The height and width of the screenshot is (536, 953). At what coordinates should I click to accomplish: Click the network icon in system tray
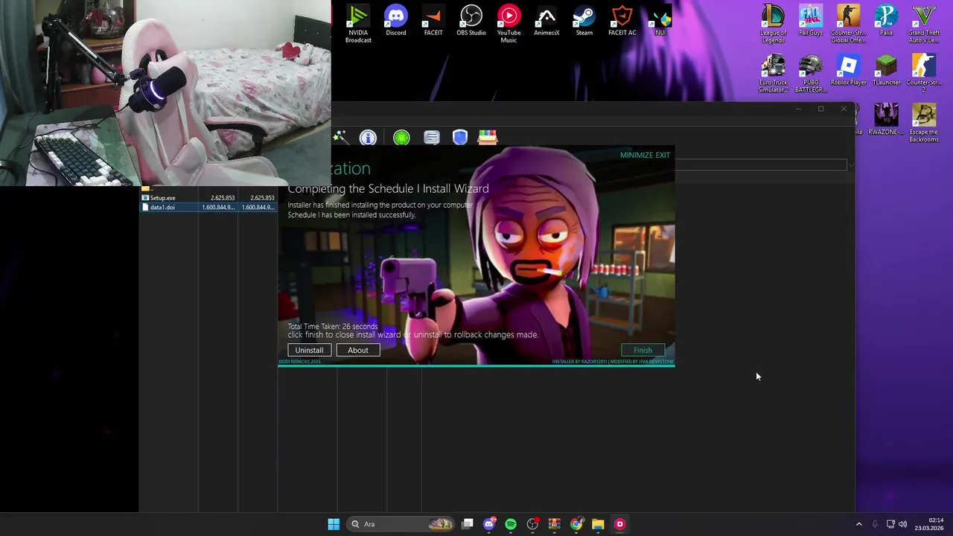890,524
